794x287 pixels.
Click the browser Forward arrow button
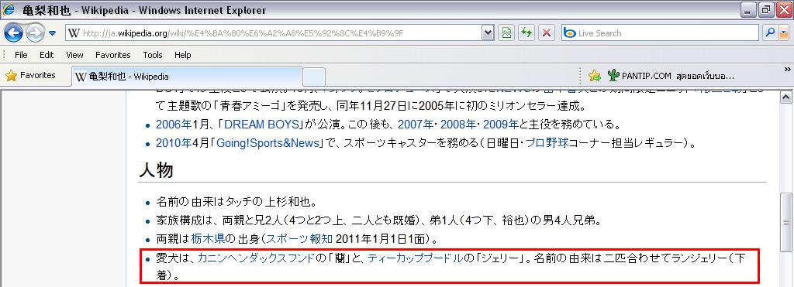point(36,33)
